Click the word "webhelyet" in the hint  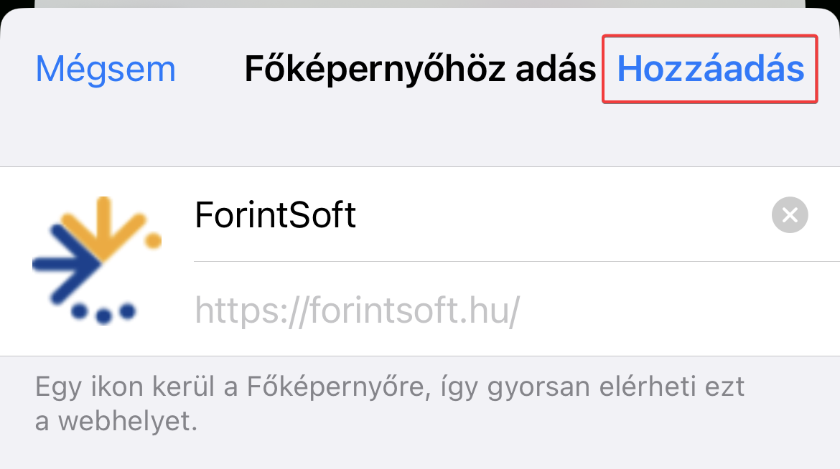128,422
